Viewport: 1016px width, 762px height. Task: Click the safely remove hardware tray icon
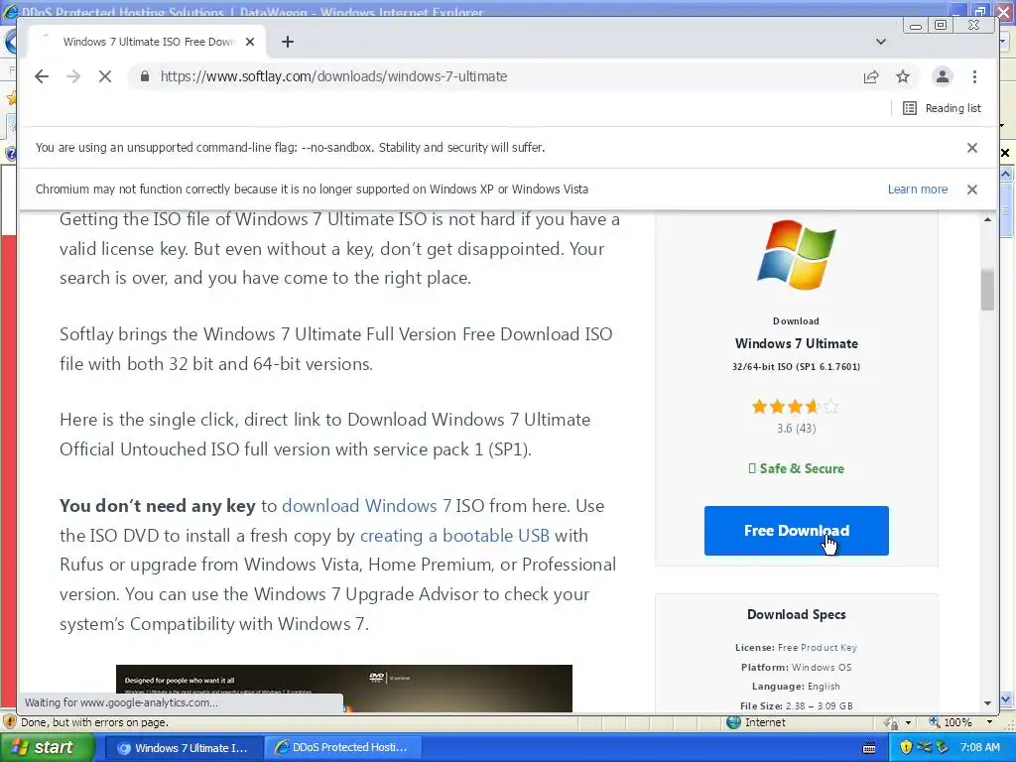[x=943, y=747]
